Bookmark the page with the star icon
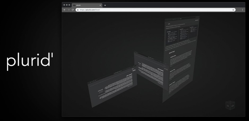Viewport: 249px width, 121px height. coord(233,10)
